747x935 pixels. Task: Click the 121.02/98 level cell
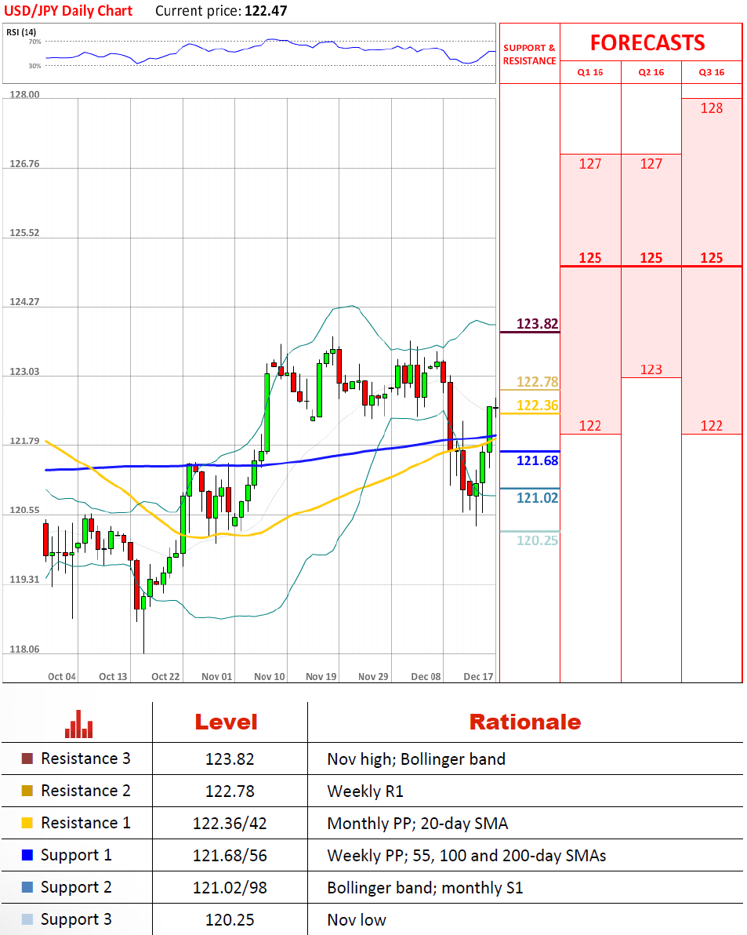(230, 888)
